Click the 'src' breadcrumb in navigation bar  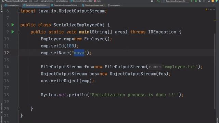pos(30,1)
